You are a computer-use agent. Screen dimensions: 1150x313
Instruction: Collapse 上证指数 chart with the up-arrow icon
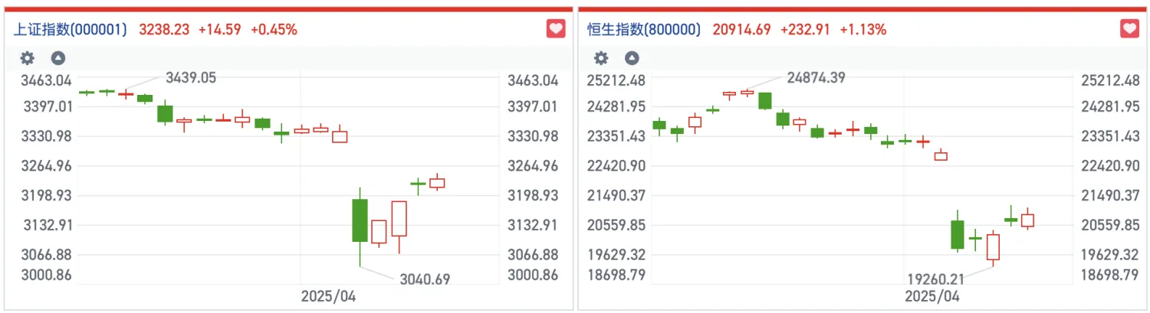[x=58, y=58]
